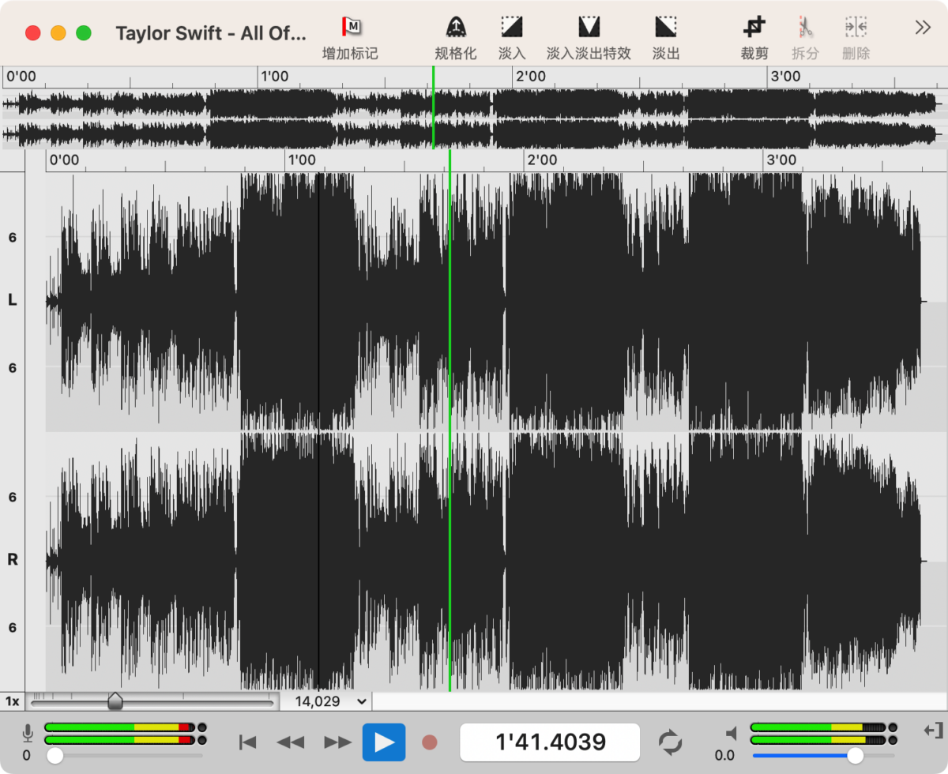Click the output volume slider knob
948x774 pixels.
(x=855, y=756)
